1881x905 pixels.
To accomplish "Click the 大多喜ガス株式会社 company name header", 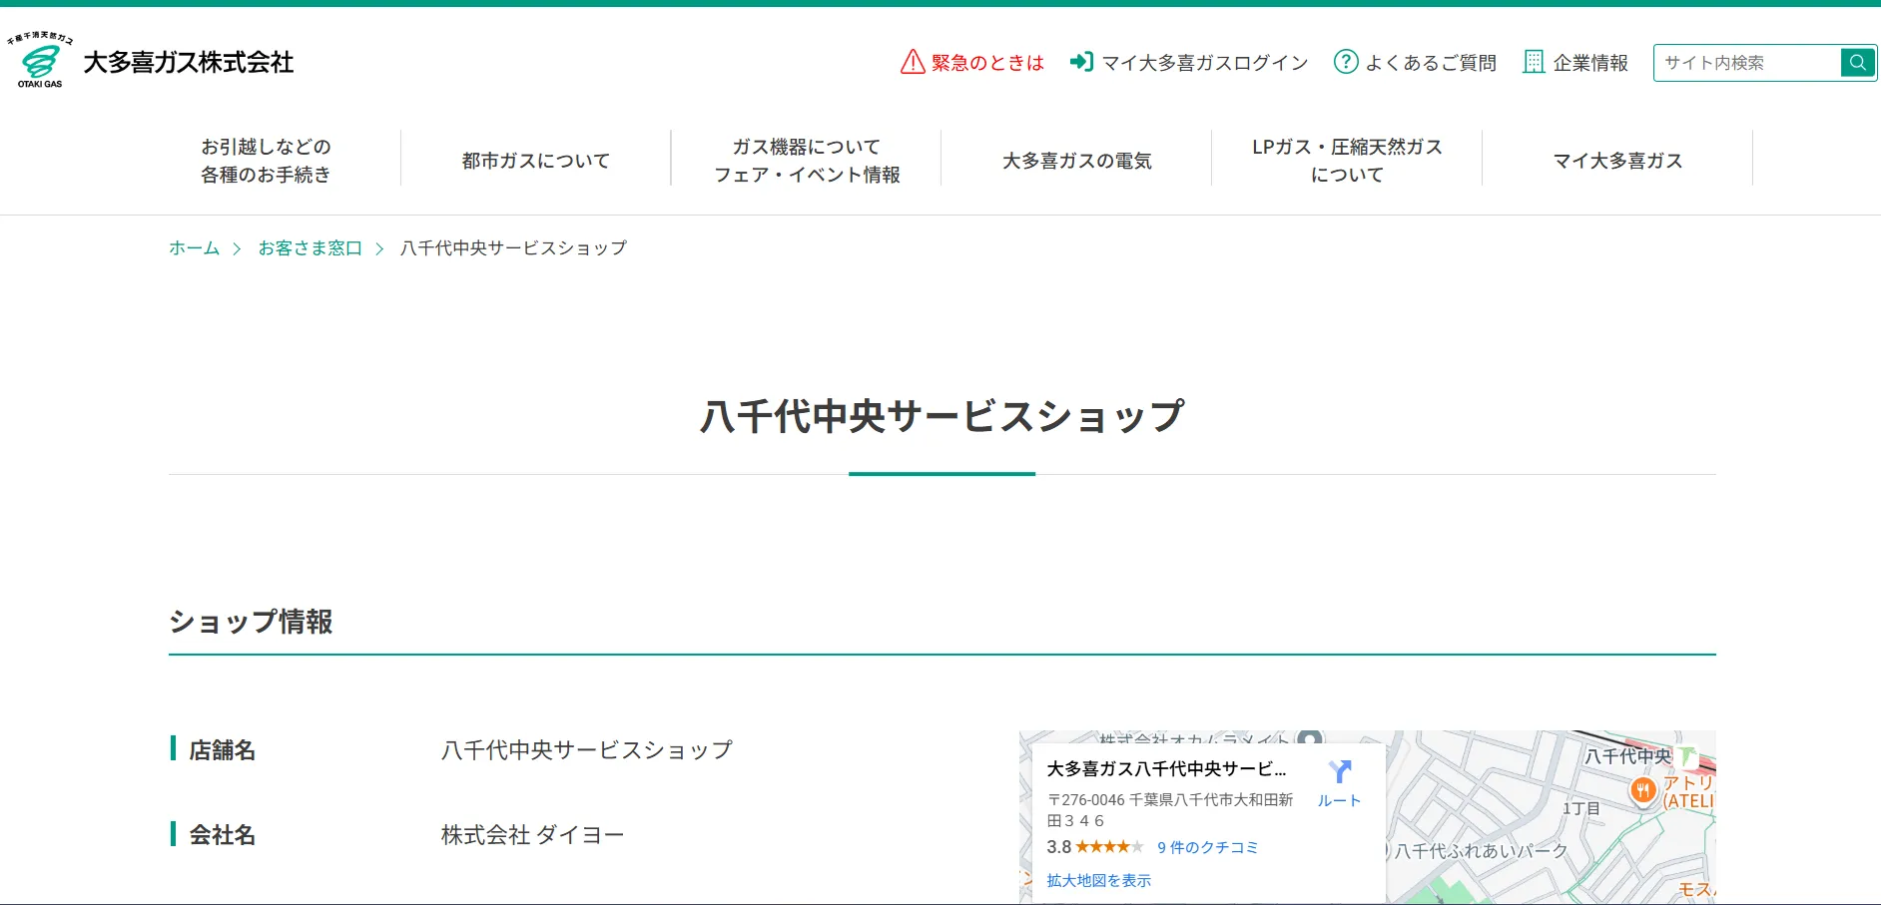I will pos(189,63).
